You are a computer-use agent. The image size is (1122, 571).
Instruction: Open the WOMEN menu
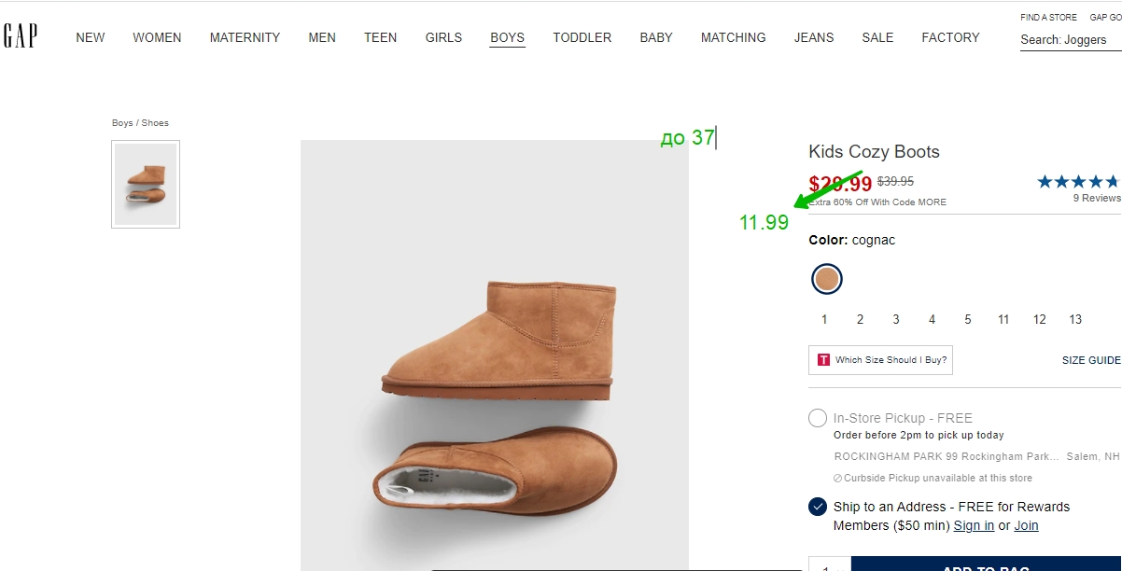click(157, 38)
